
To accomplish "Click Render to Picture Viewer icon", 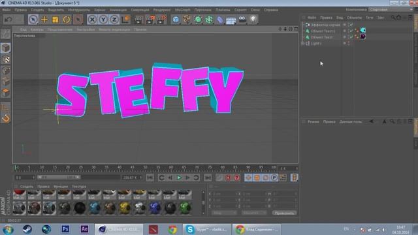I will point(150,20).
